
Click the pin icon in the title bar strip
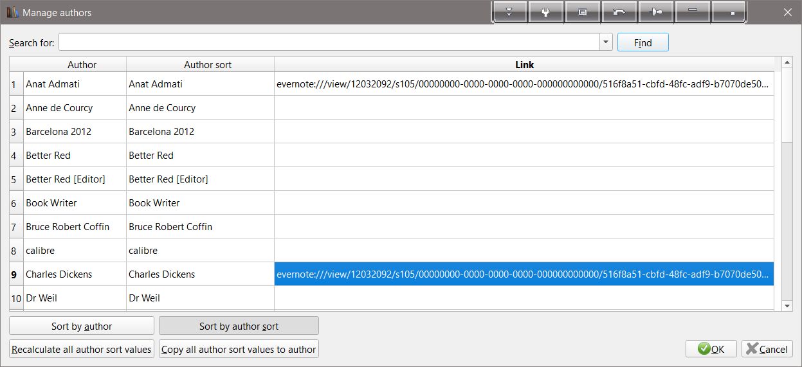(656, 12)
